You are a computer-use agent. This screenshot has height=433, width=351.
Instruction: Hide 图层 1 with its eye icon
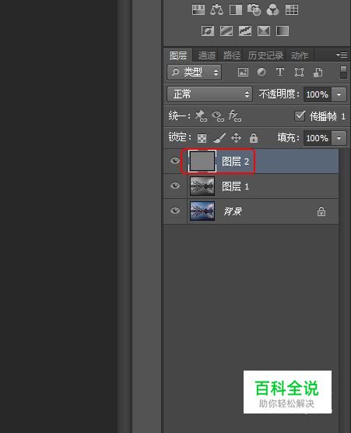point(175,186)
